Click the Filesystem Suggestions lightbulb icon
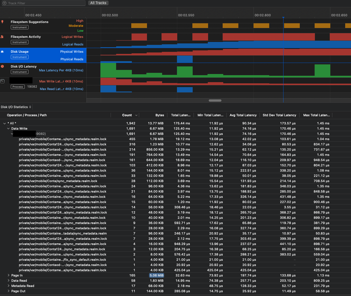Viewport: 351px width, 296px height. [3, 22]
